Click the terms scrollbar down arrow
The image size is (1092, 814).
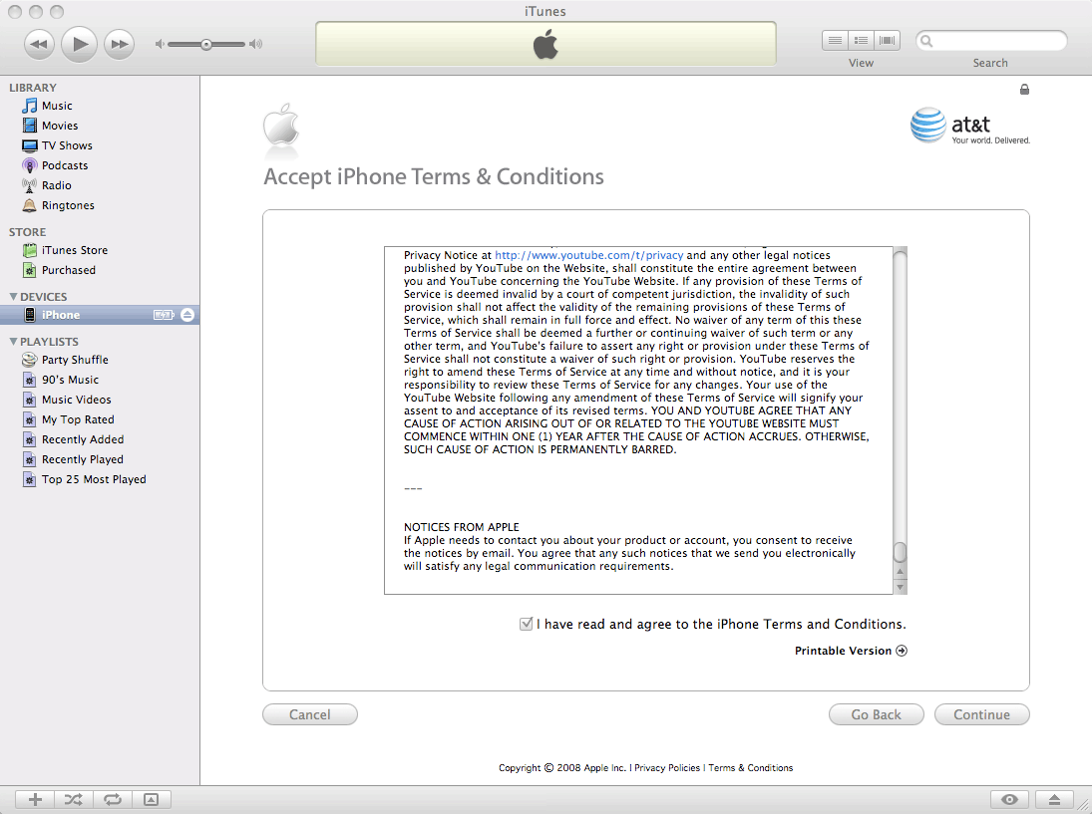pos(901,587)
